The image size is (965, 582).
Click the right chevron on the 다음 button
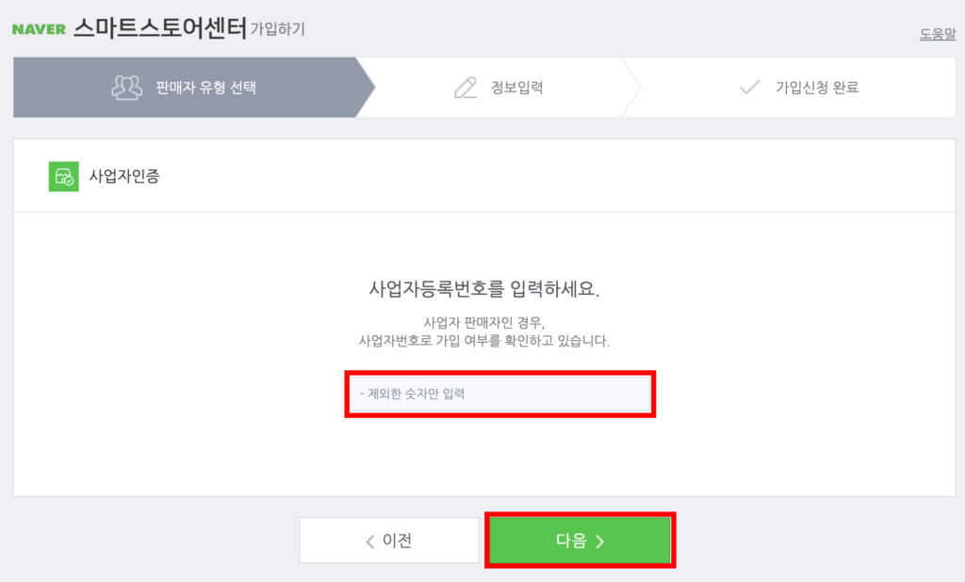[600, 542]
